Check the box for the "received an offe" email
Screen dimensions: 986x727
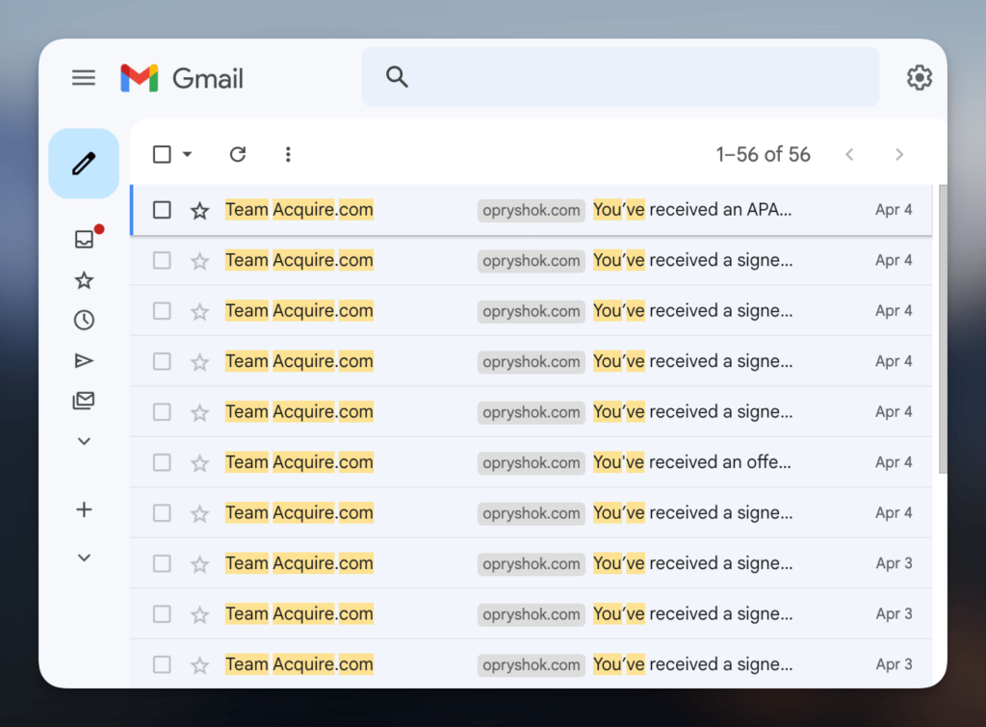click(162, 463)
